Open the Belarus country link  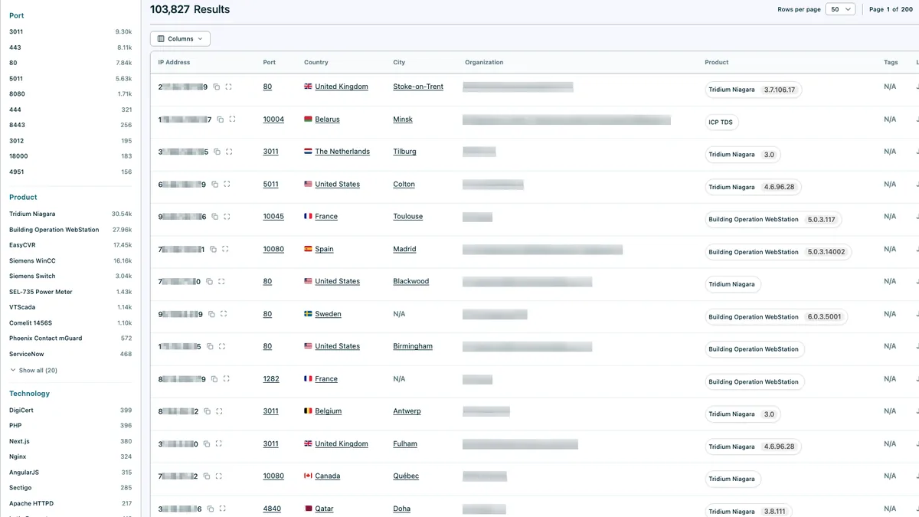click(327, 119)
